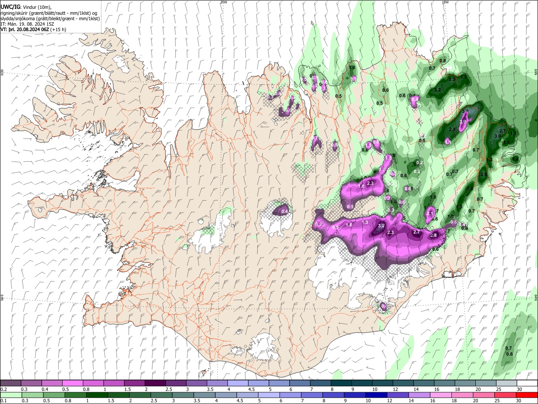
Task: Click the 2.6 rain value in the east
Action: point(484,175)
